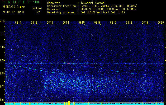Click the Receiving antenna label
The height and width of the screenshot is (105, 166).
coord(61,12)
